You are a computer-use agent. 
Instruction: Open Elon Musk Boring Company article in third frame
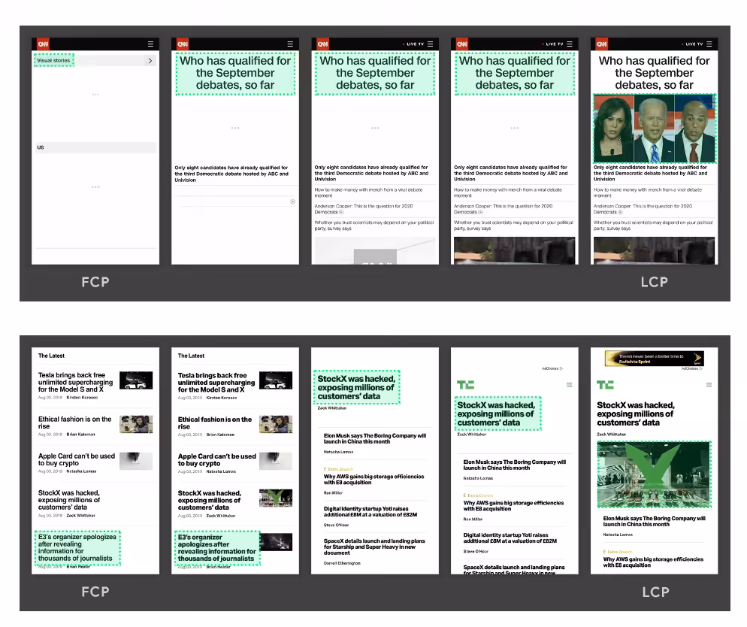click(375, 438)
